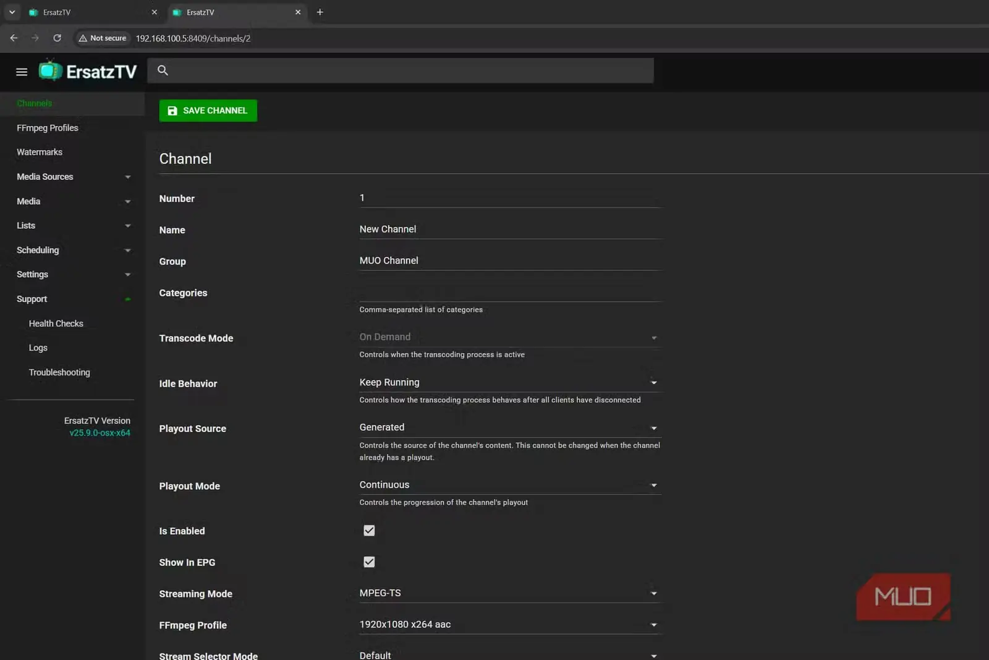Collapse the Support sidebar section

click(x=73, y=299)
